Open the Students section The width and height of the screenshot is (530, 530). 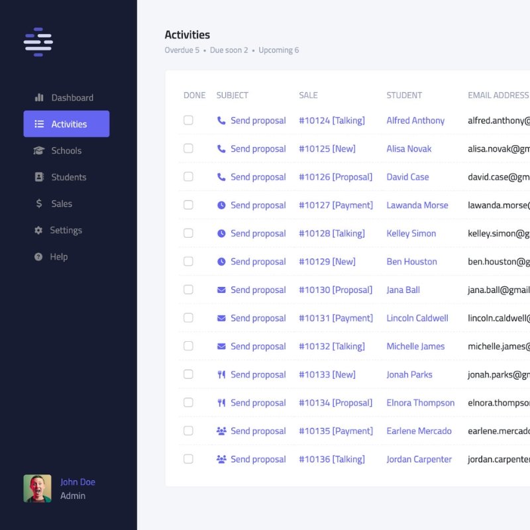pyautogui.click(x=69, y=177)
